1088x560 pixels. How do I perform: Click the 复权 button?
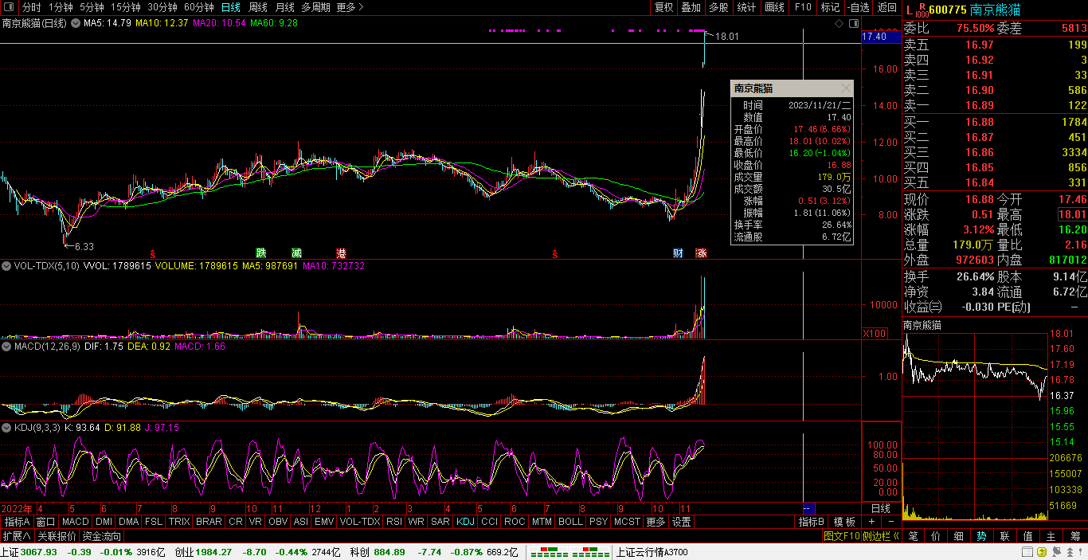663,7
